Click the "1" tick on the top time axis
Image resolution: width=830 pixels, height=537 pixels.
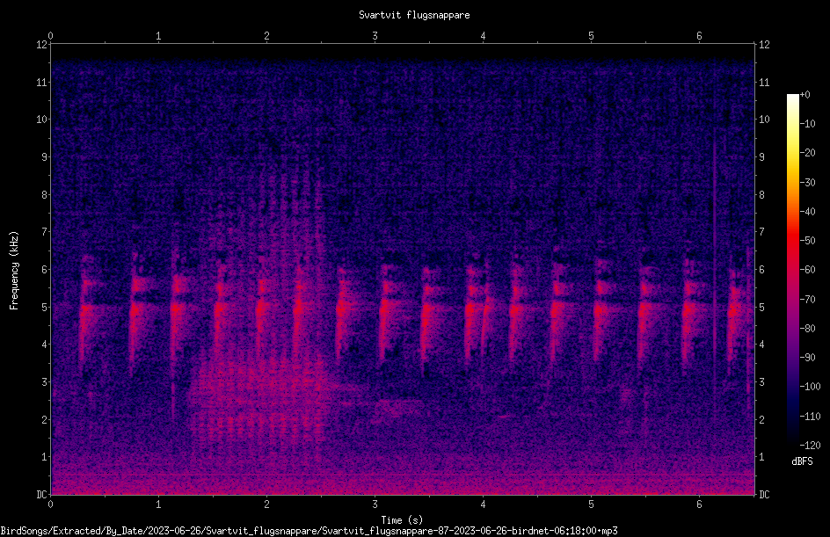[x=158, y=36]
